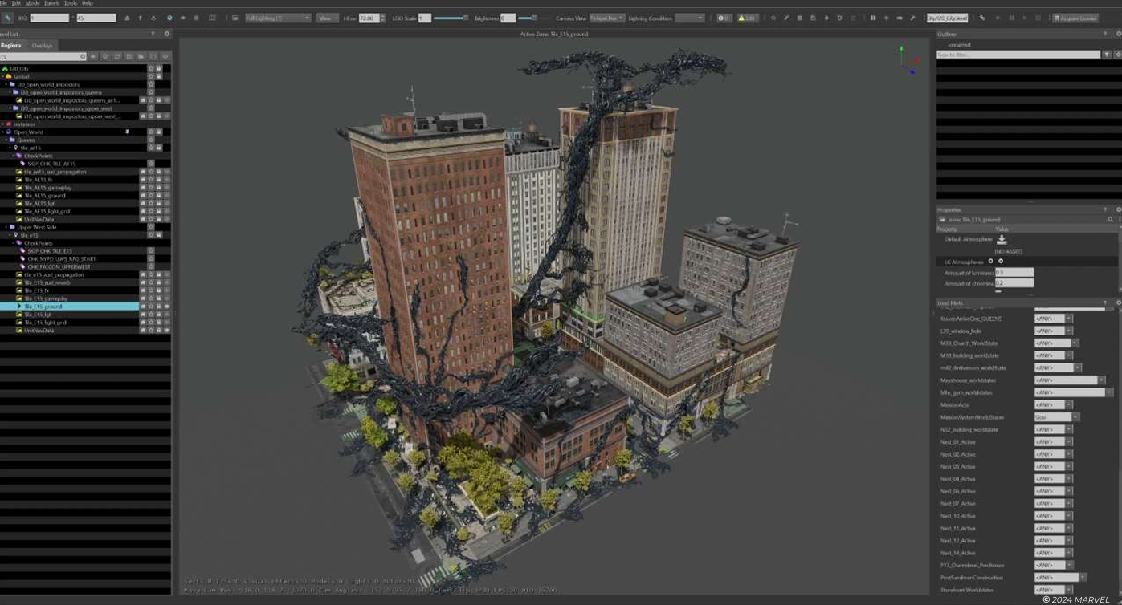Click the link icon right of the level path field
This screenshot has height=605, width=1122.
[x=981, y=18]
